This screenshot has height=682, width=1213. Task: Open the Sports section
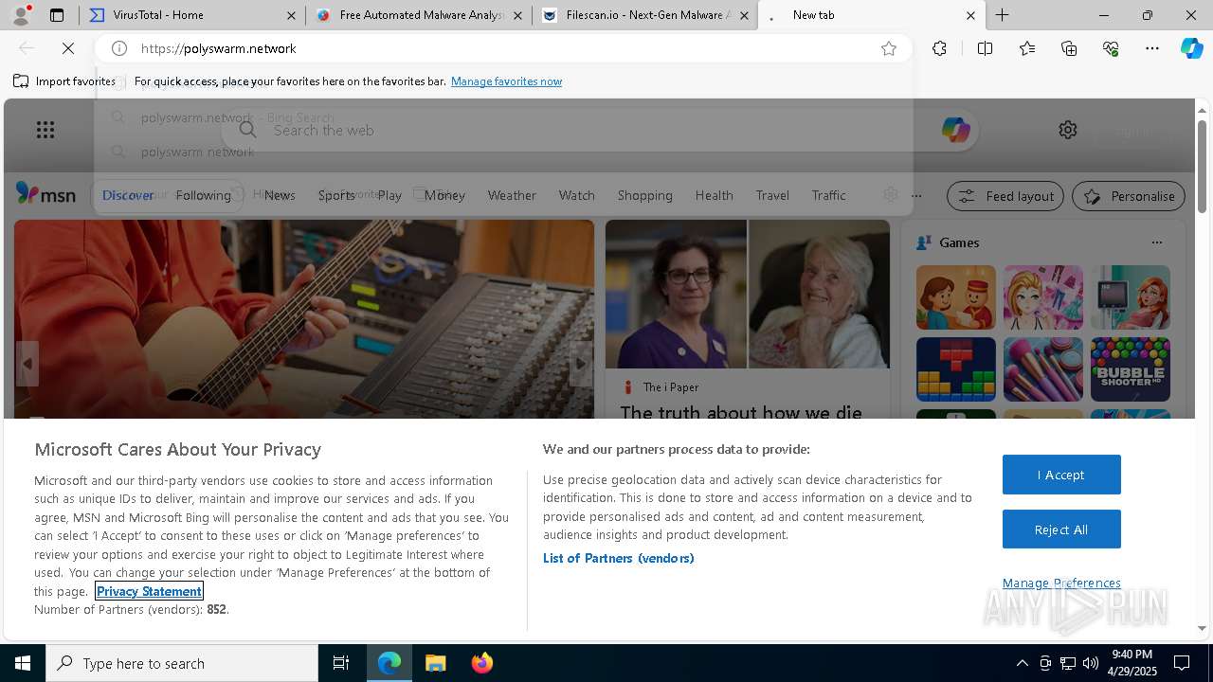(x=336, y=195)
